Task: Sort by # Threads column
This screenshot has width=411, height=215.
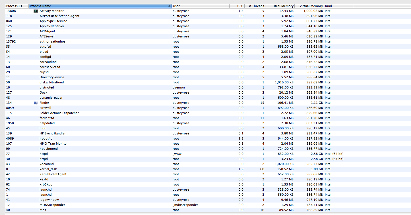Action: [x=255, y=6]
